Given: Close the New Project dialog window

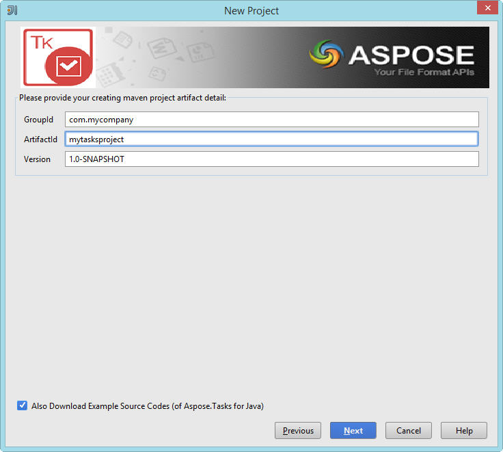Looking at the screenshot, I should 485,9.
